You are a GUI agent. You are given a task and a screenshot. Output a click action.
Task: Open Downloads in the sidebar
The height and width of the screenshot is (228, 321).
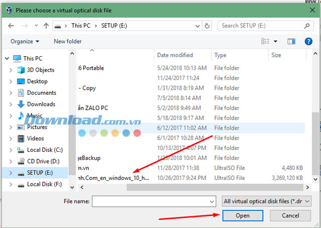click(41, 104)
